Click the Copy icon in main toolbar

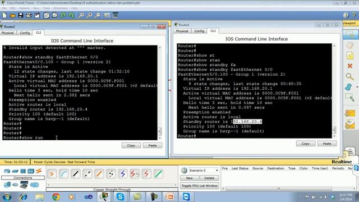(47, 15)
